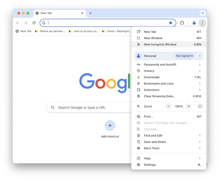Click the puzzle icon beside Extensions menu entry
The image size is (220, 180).
point(139,90)
